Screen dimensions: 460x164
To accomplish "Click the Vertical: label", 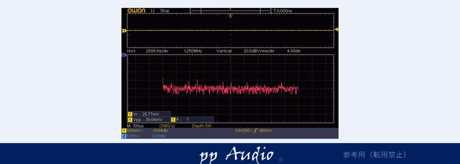I will point(224,51).
